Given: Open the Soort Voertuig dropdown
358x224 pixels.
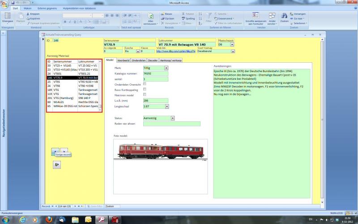Looking at the screenshot, I should [233, 52].
